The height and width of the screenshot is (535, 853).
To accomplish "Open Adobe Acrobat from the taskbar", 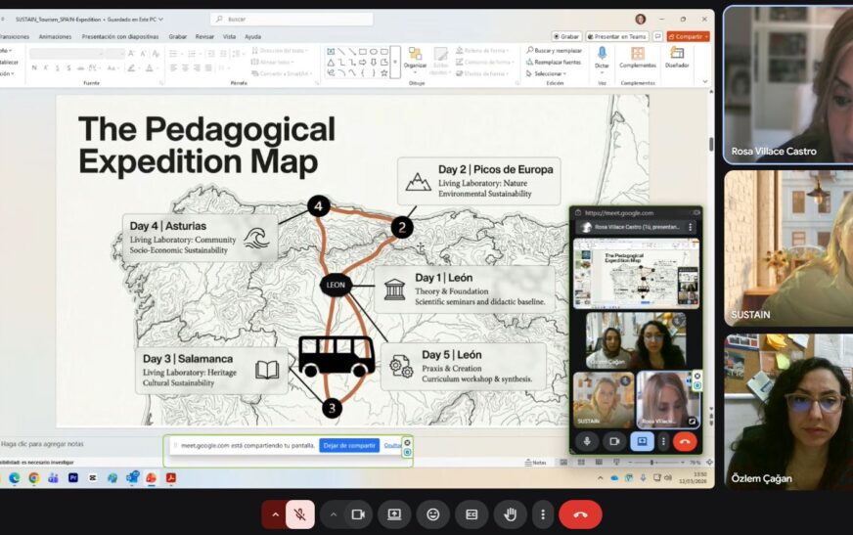I will point(171,478).
